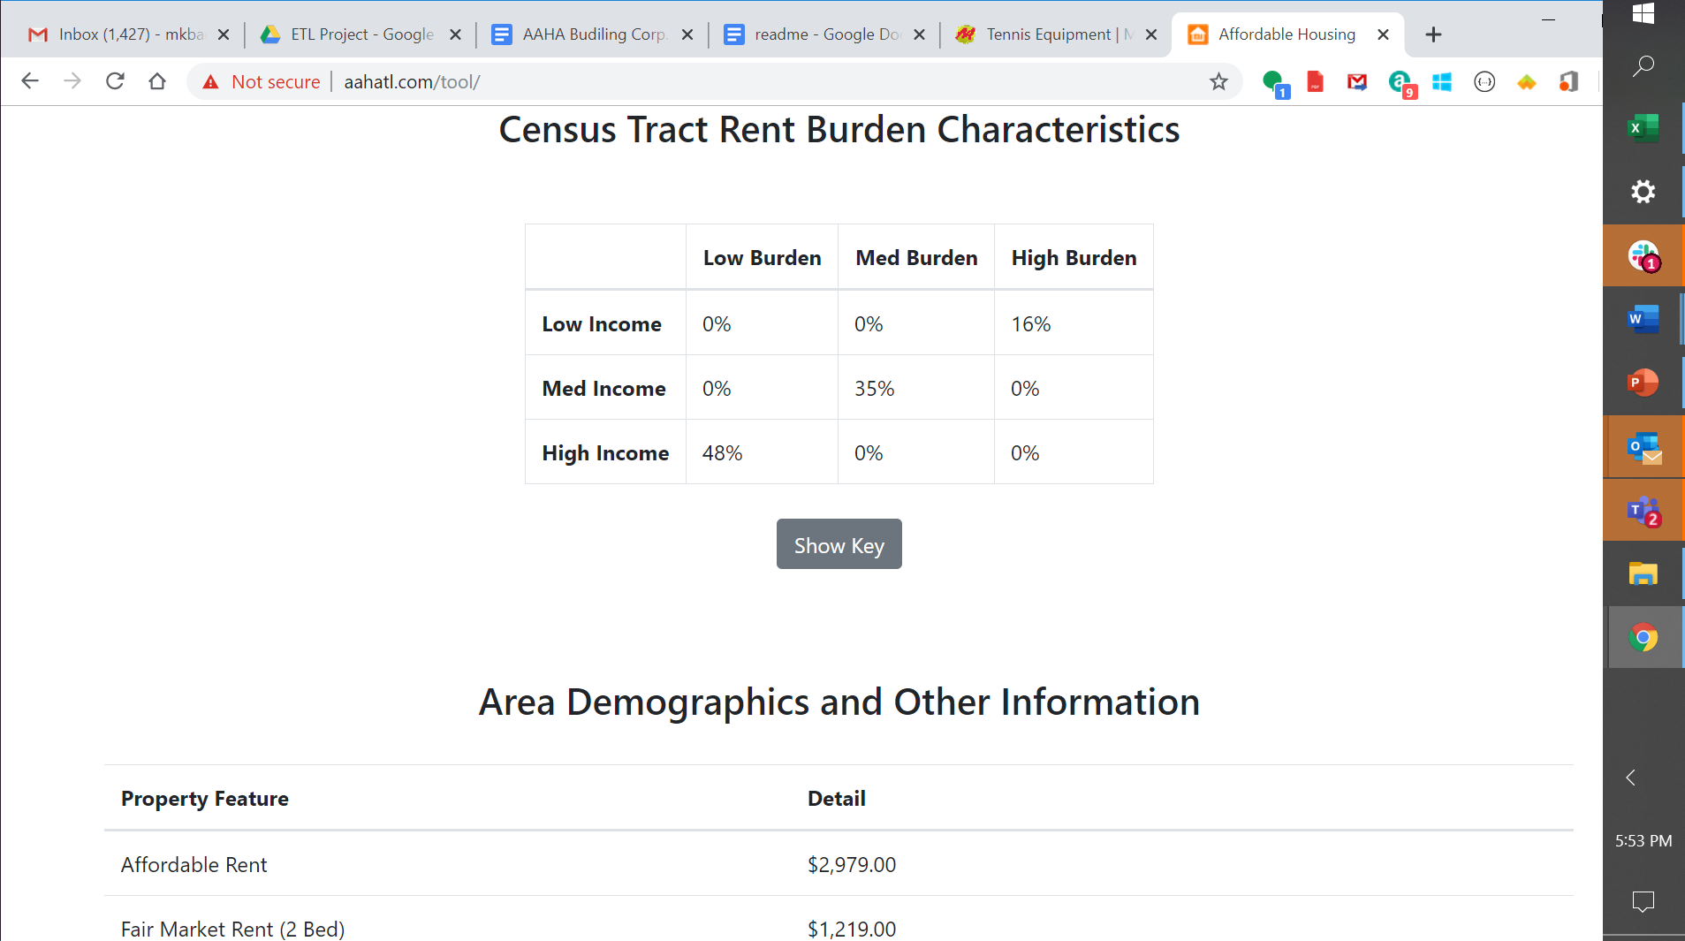Click the High Burden column header

(x=1074, y=258)
